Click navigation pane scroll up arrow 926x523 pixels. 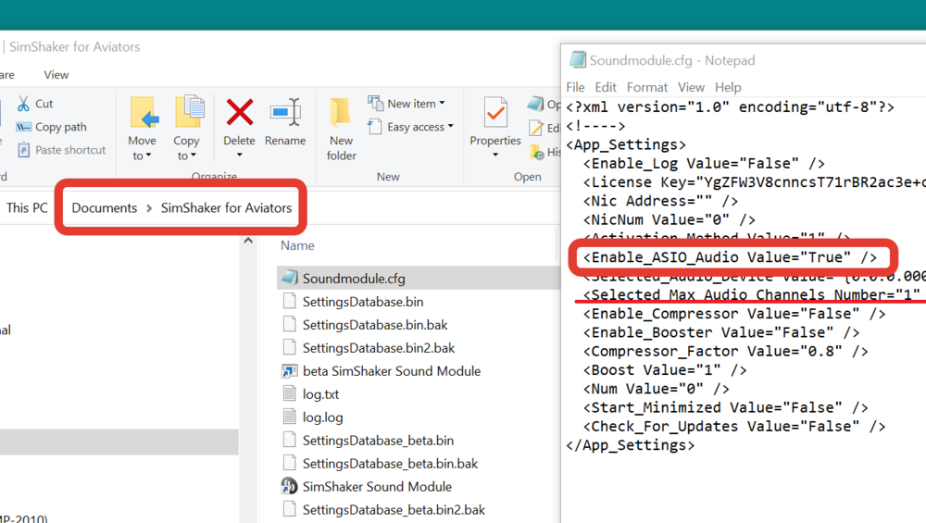pos(248,241)
